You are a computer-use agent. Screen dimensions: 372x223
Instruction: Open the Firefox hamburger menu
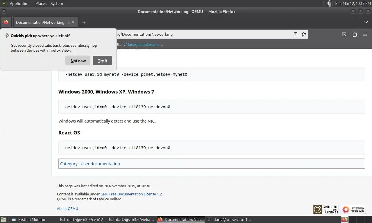(365, 34)
